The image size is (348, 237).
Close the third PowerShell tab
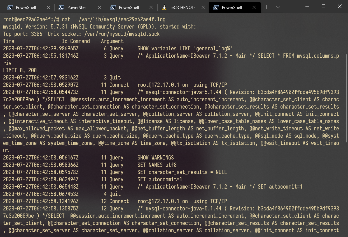pos(151,8)
